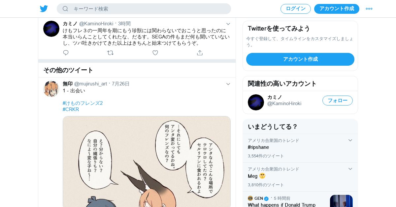Open the manga image in 無印's tweet
This screenshot has height=207, width=396.
[x=147, y=161]
